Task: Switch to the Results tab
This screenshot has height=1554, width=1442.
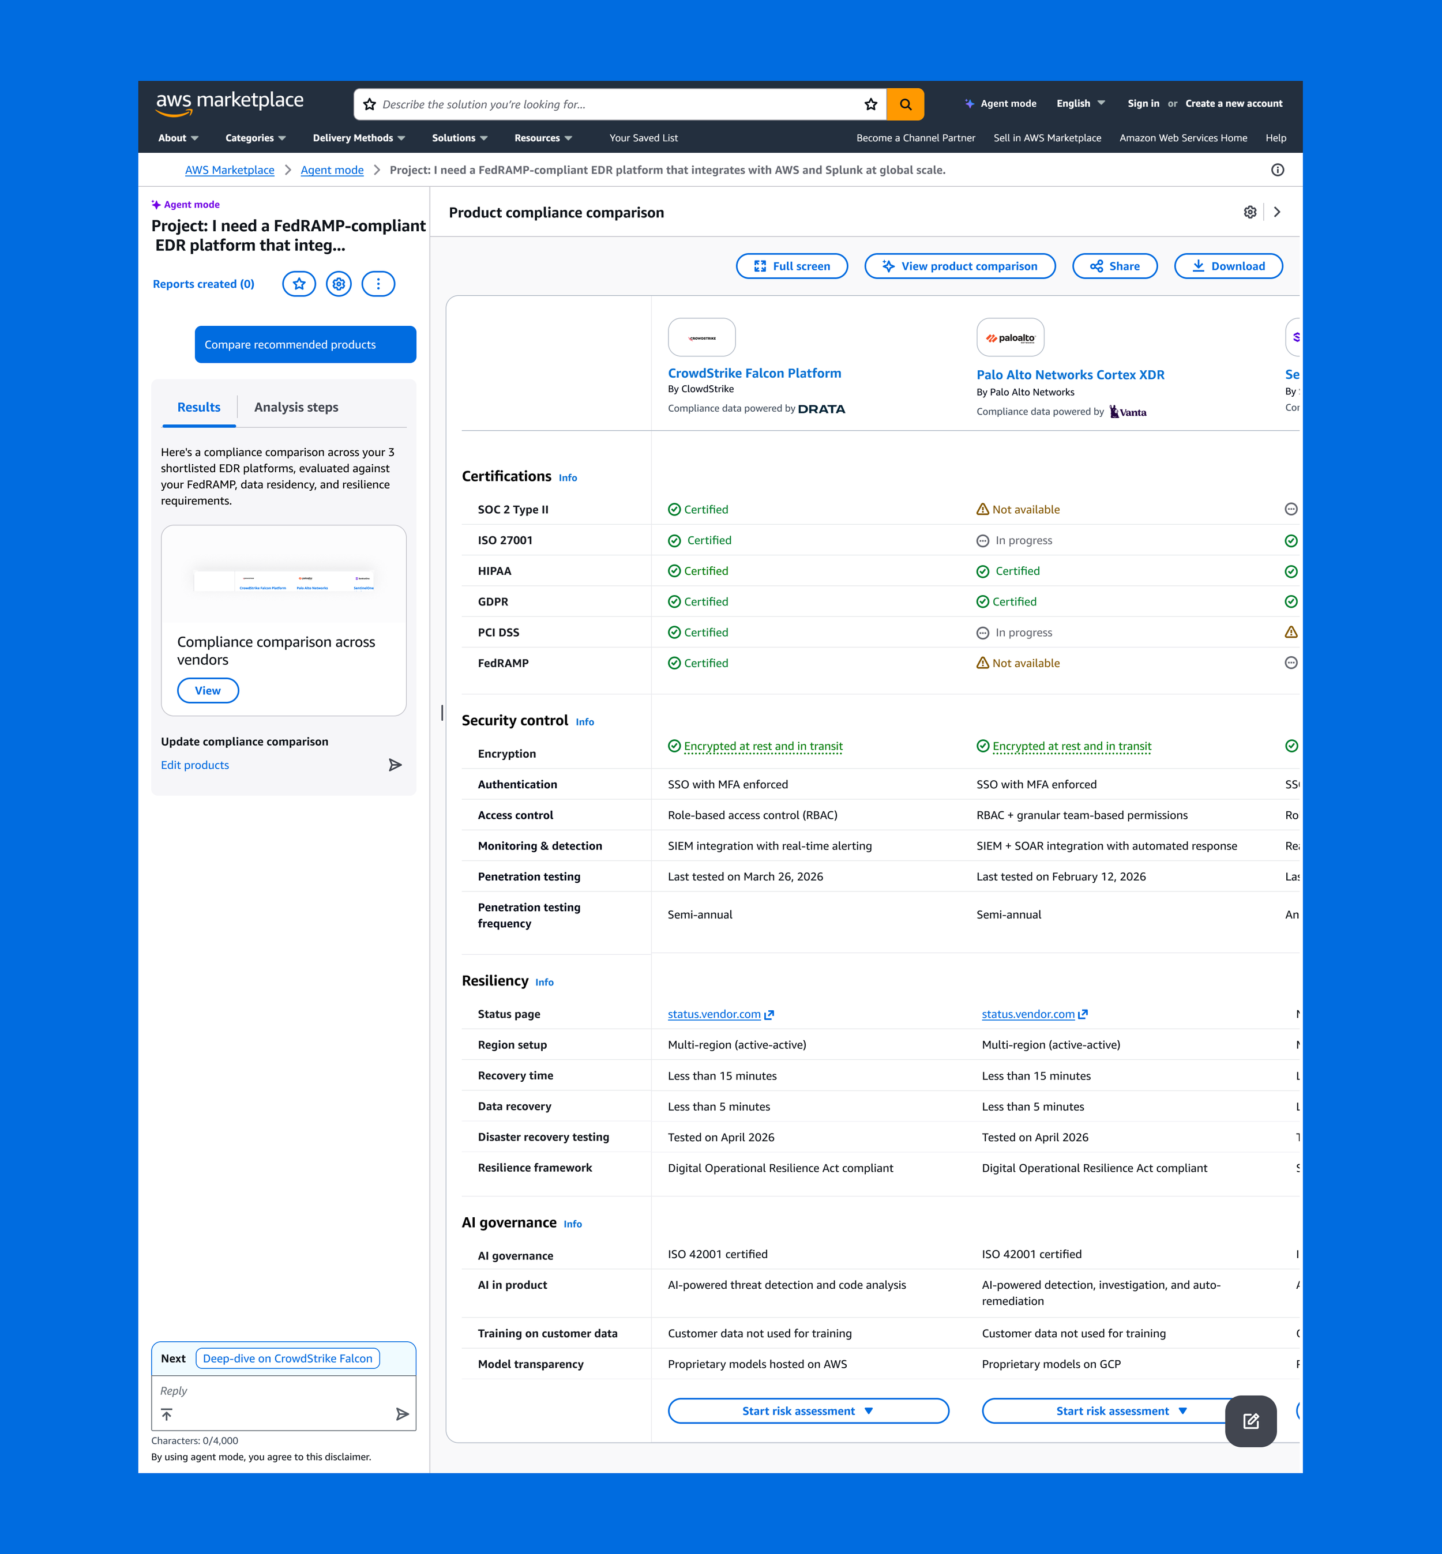Action: pos(199,407)
